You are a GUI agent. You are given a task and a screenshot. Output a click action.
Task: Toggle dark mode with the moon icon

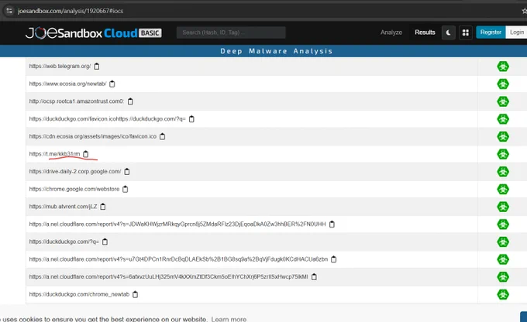pyautogui.click(x=449, y=33)
